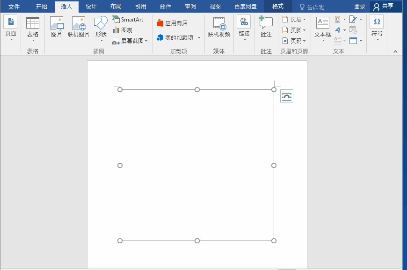
Task: Click the top-center sizing handle of shape
Action: click(x=197, y=89)
